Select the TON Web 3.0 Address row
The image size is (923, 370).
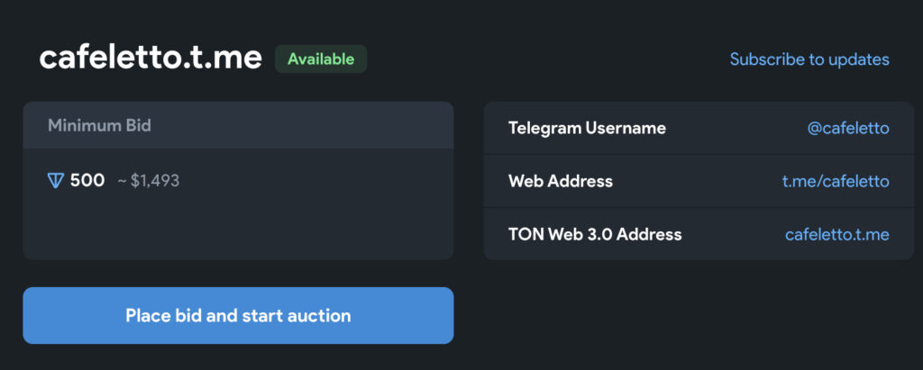click(699, 234)
